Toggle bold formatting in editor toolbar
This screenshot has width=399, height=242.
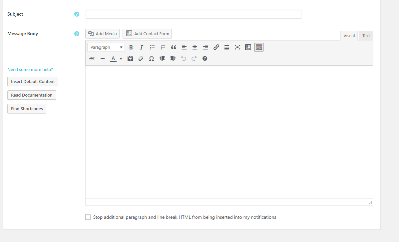coord(131,47)
